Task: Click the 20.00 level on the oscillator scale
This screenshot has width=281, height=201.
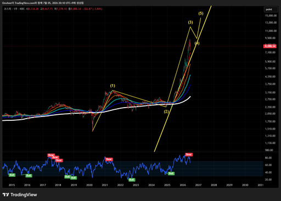Action: [x=268, y=180]
